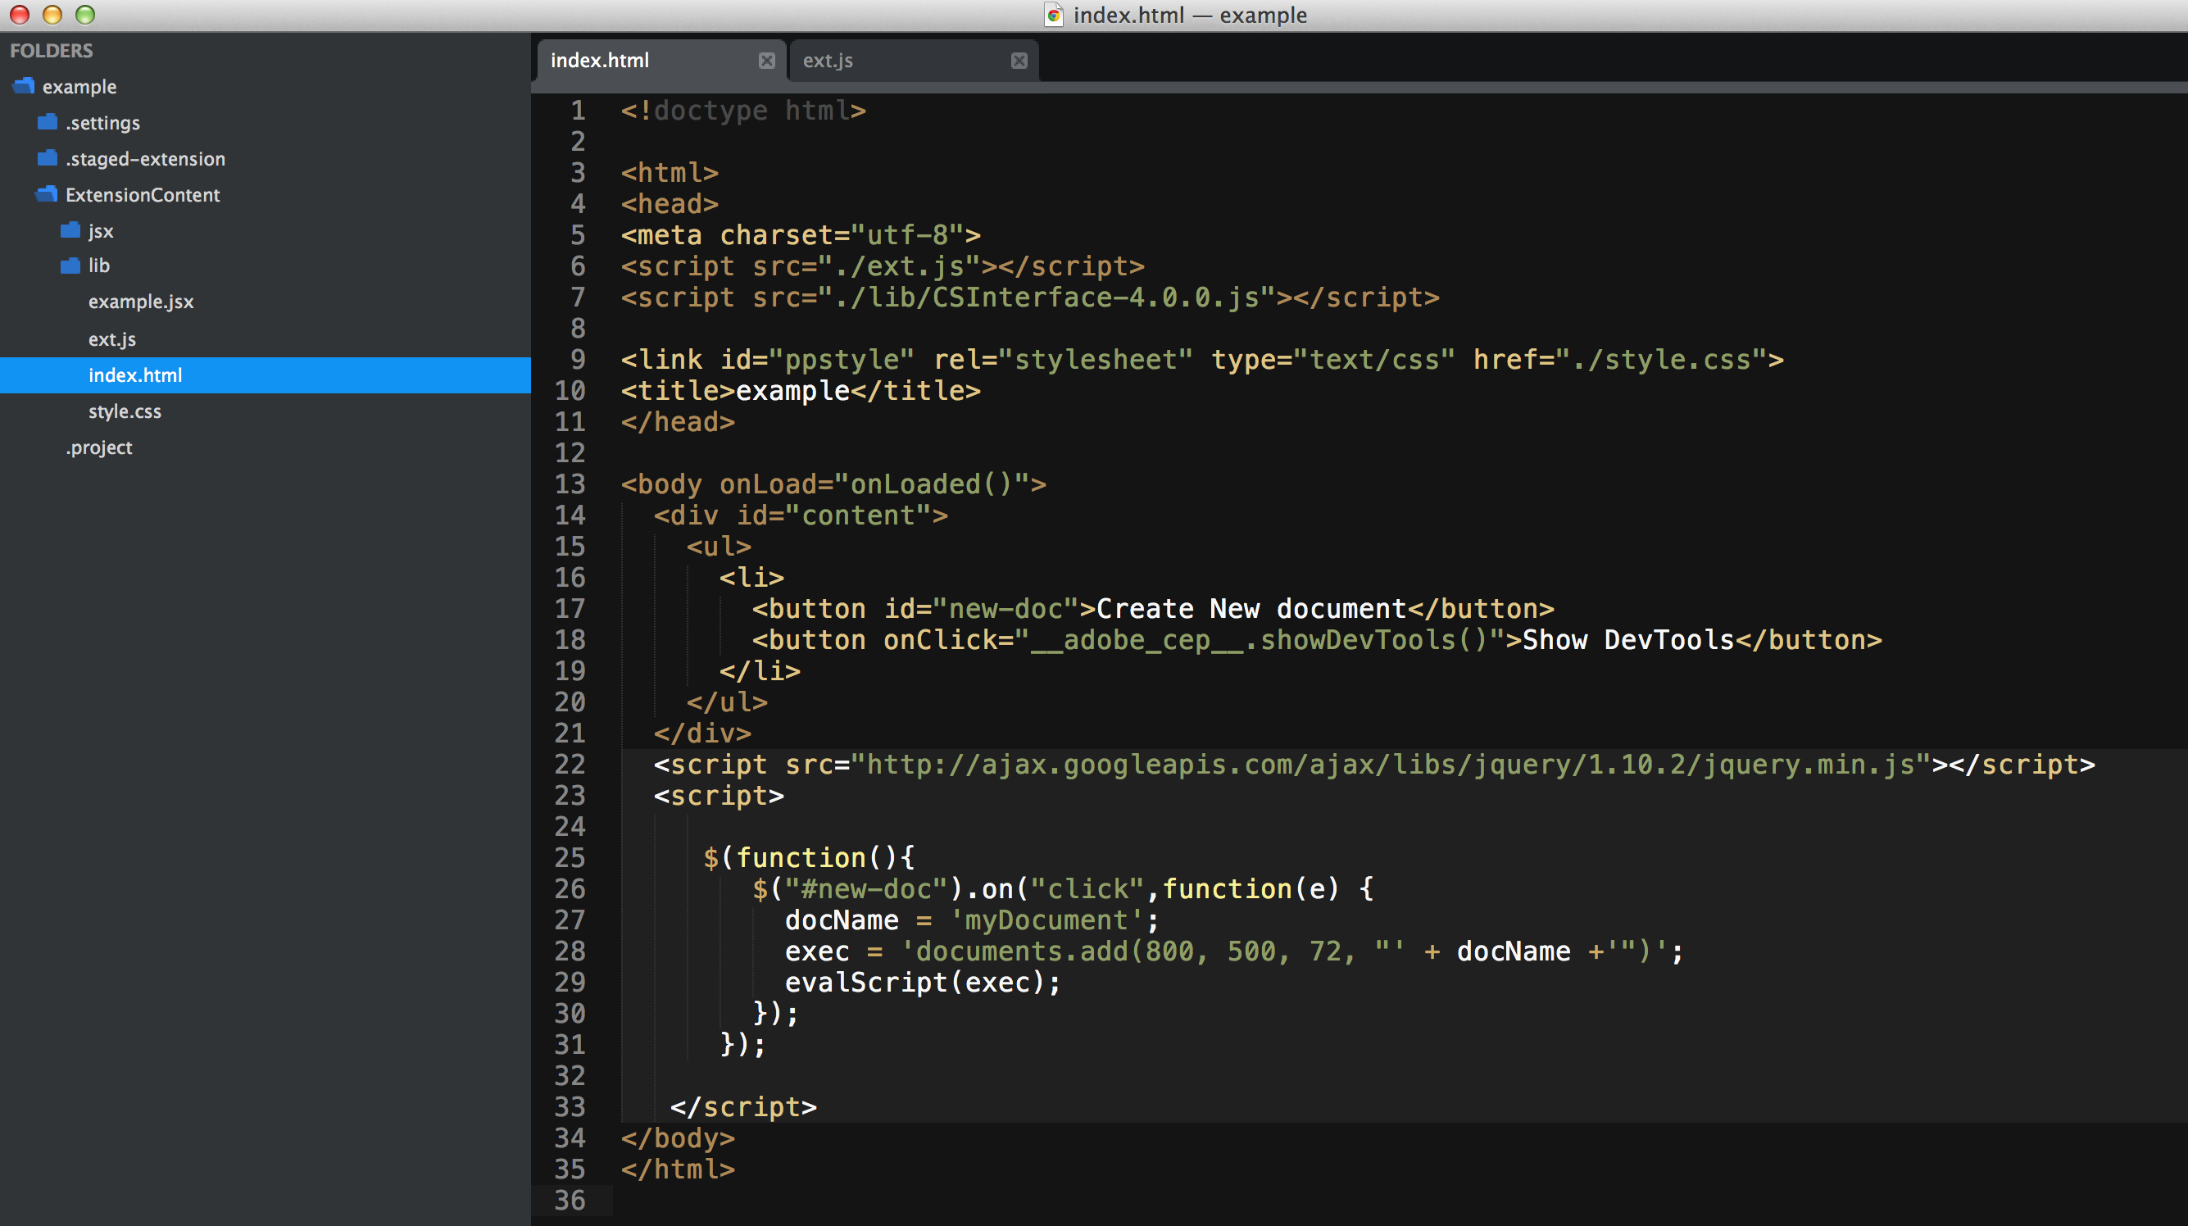Click line number 22 in the gutter

click(x=570, y=765)
